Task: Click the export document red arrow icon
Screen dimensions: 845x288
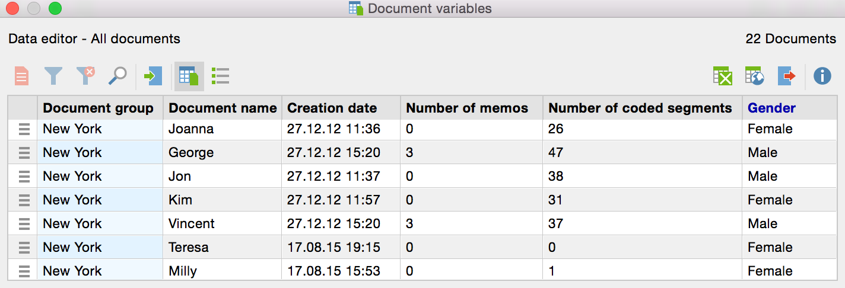Action: pyautogui.click(x=786, y=76)
